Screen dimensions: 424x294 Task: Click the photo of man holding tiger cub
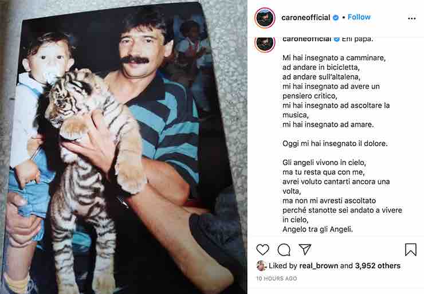123,151
